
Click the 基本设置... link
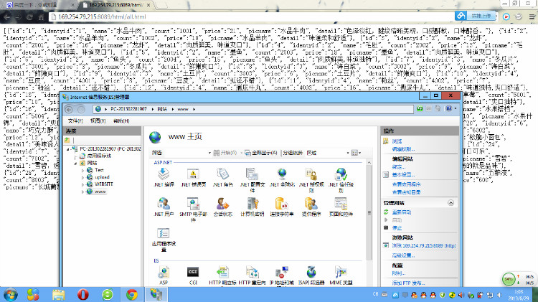coord(403,175)
